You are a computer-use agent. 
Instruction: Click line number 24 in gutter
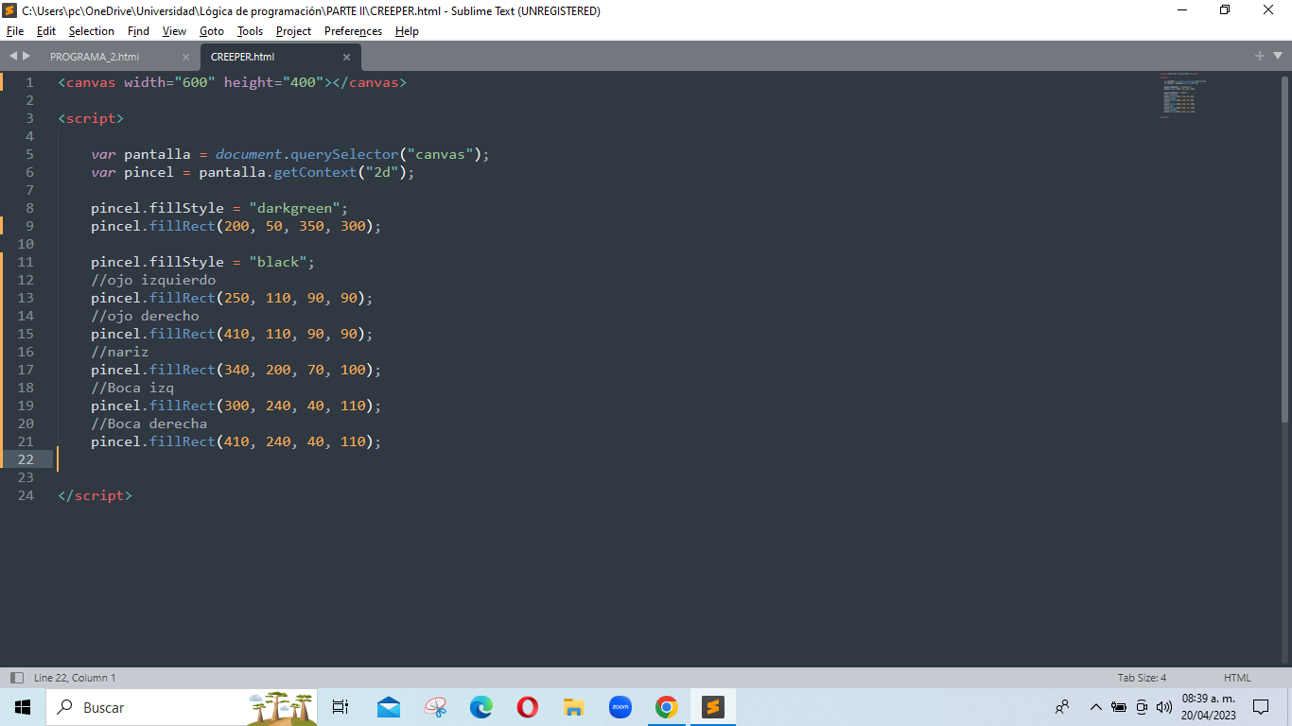(x=26, y=495)
